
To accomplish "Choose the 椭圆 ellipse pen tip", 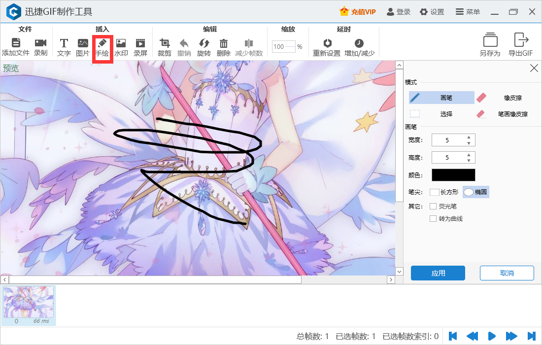I will [475, 192].
